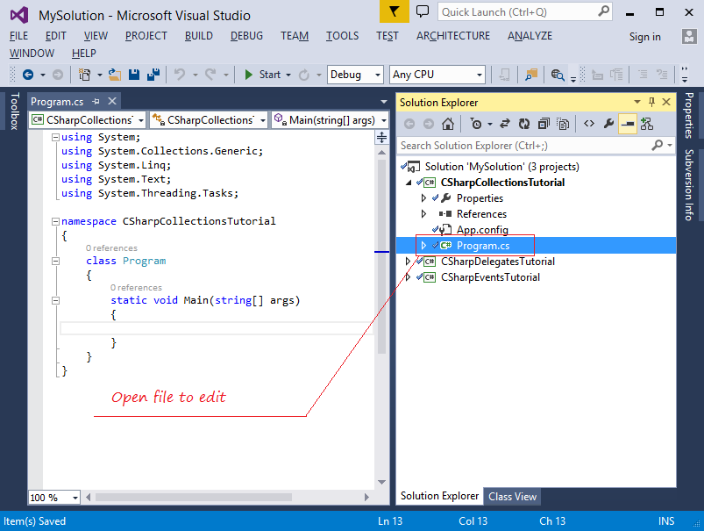Click the editor vertical scrollbar thumb
This screenshot has width=704, height=531.
click(381, 256)
